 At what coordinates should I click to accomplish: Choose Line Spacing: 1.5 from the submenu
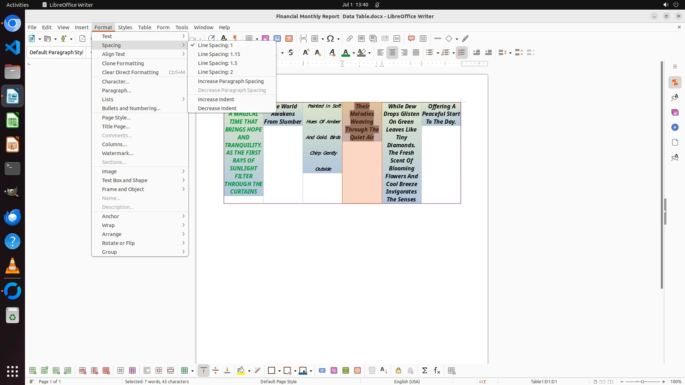tap(217, 63)
